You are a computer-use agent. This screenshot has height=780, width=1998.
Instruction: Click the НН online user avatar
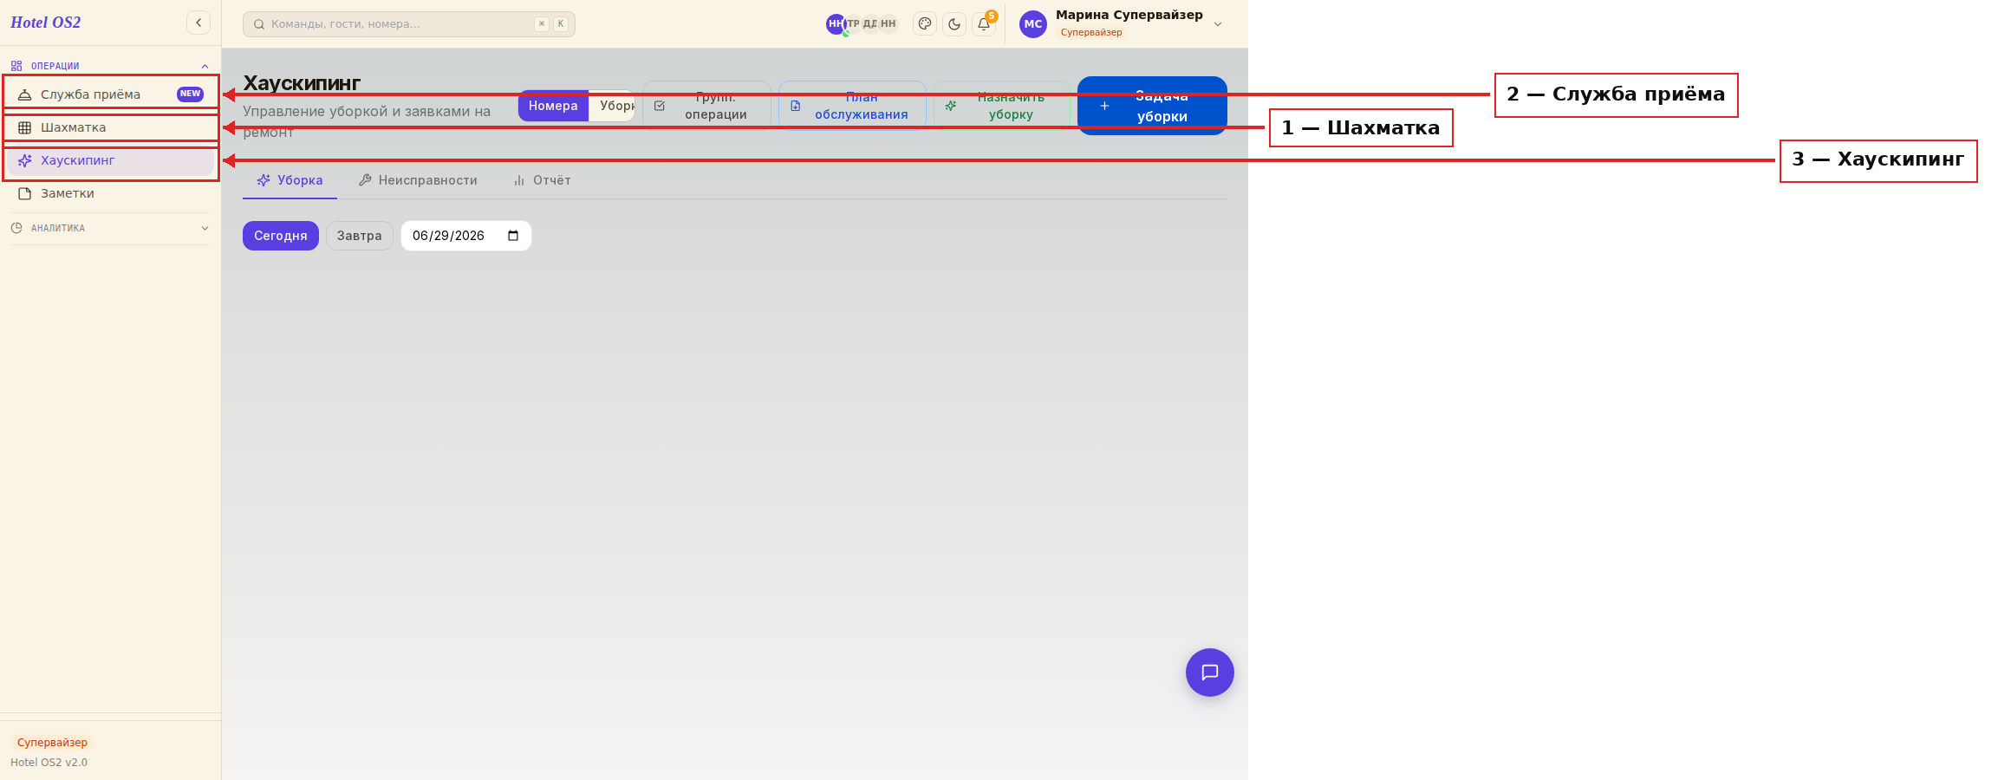[836, 24]
